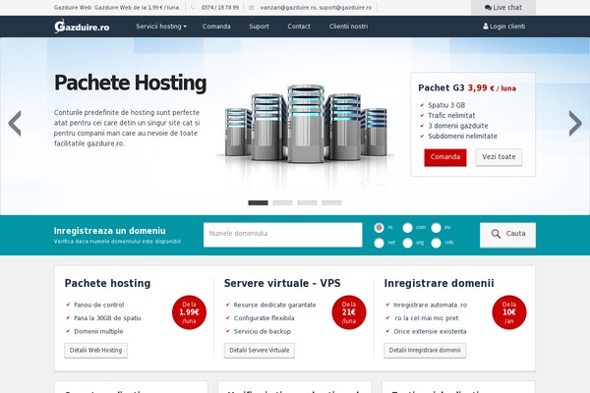Click the Gazduire.ro logo
The width and height of the screenshot is (590, 393).
(x=82, y=27)
